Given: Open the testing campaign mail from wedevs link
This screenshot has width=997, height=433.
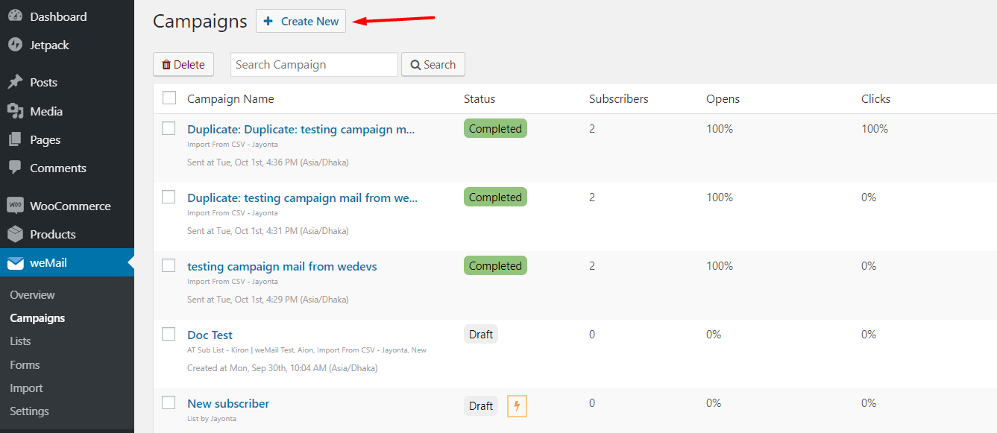Looking at the screenshot, I should 281,266.
